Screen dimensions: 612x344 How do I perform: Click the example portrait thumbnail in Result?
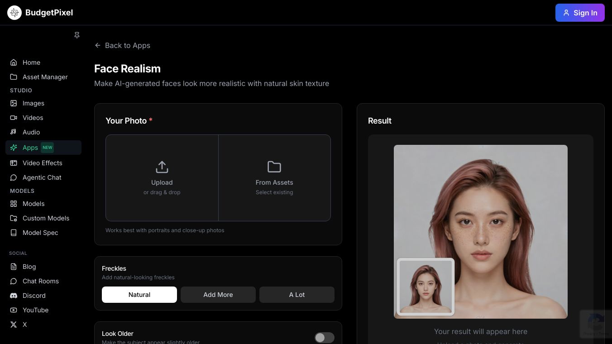(x=425, y=287)
